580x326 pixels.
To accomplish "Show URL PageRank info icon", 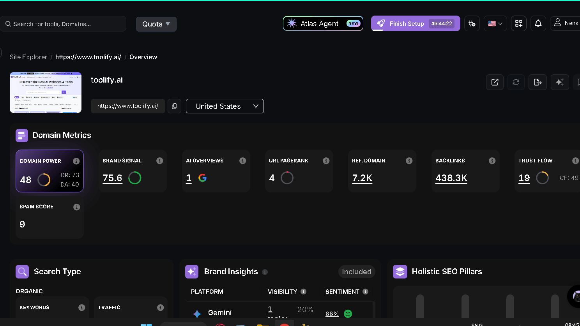I will (326, 160).
